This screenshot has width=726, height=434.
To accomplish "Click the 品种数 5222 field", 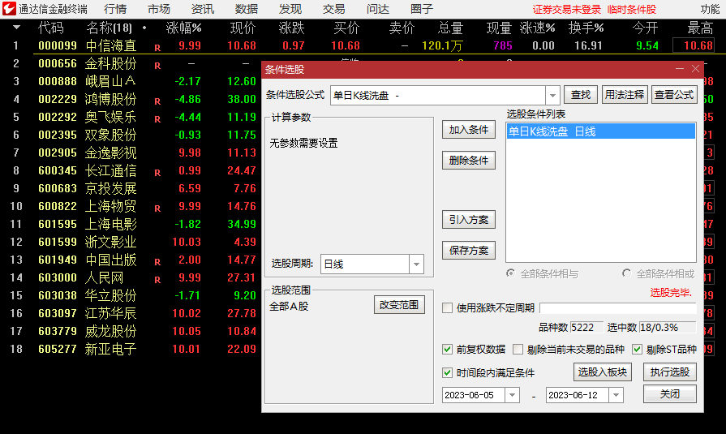I will coord(586,328).
